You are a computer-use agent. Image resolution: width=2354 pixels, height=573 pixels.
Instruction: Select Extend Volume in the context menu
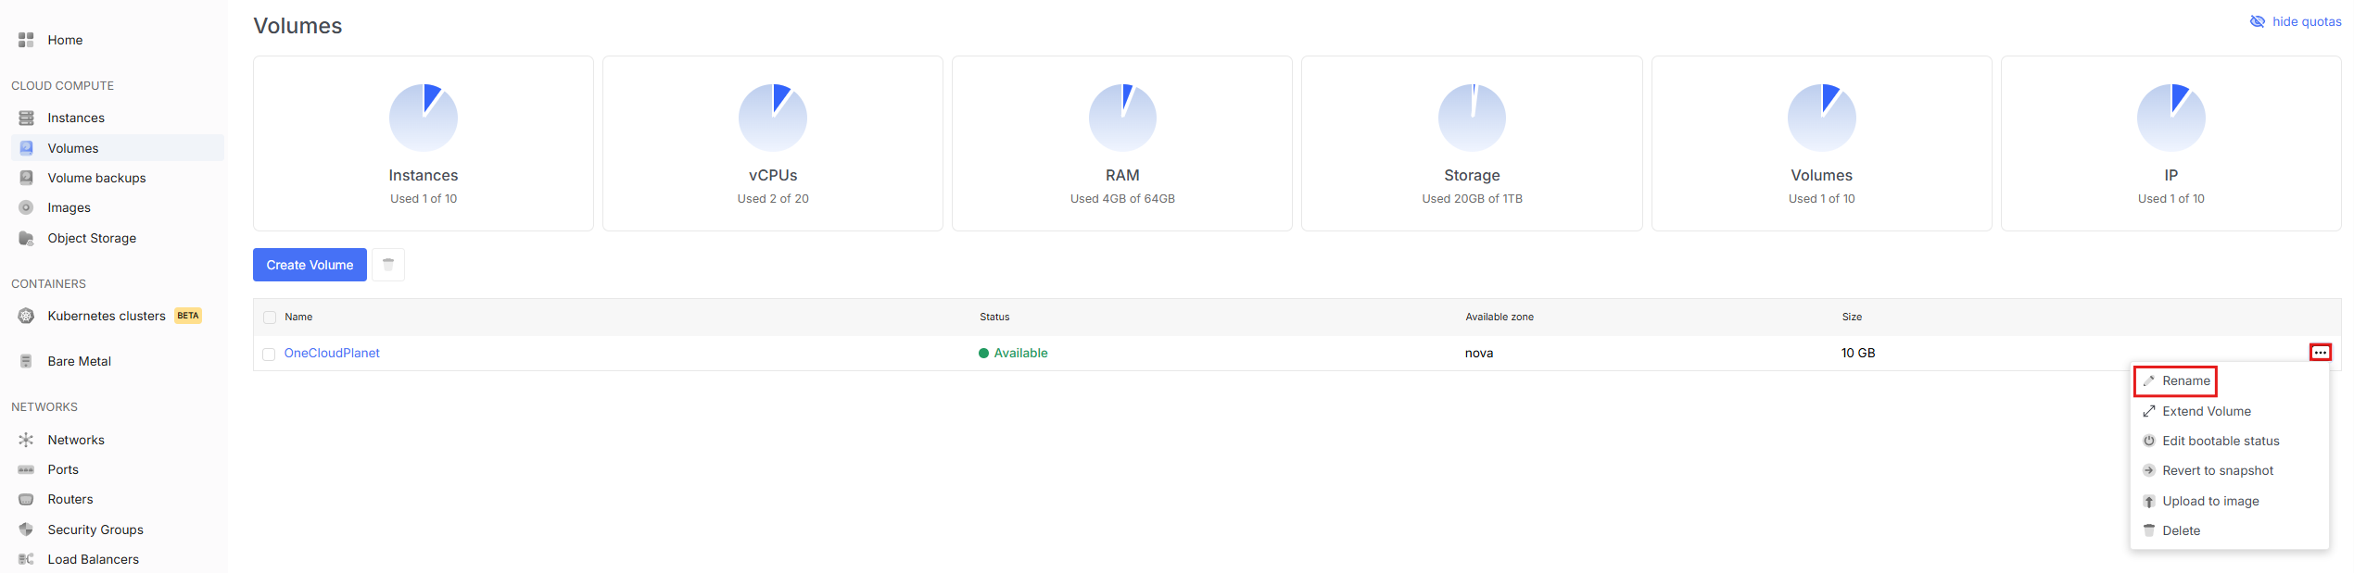coord(2206,411)
